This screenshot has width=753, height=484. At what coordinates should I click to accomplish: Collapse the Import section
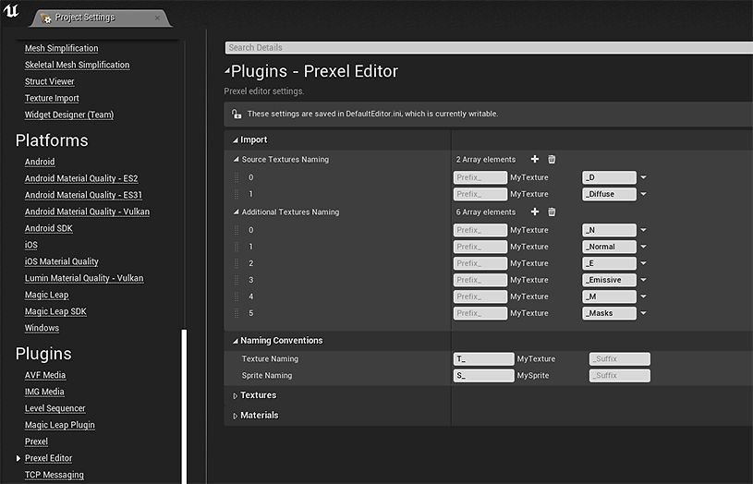(x=236, y=140)
